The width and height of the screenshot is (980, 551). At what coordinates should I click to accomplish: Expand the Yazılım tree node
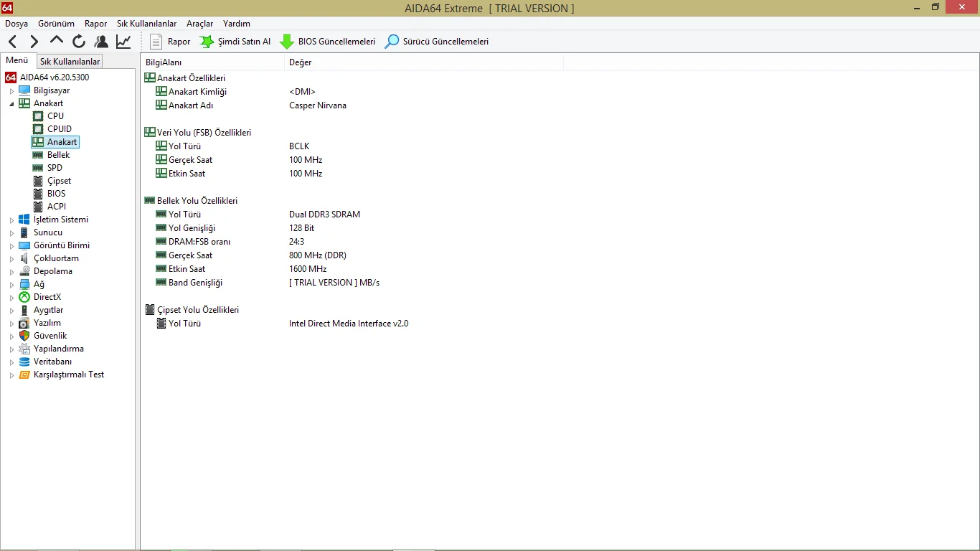pos(12,324)
